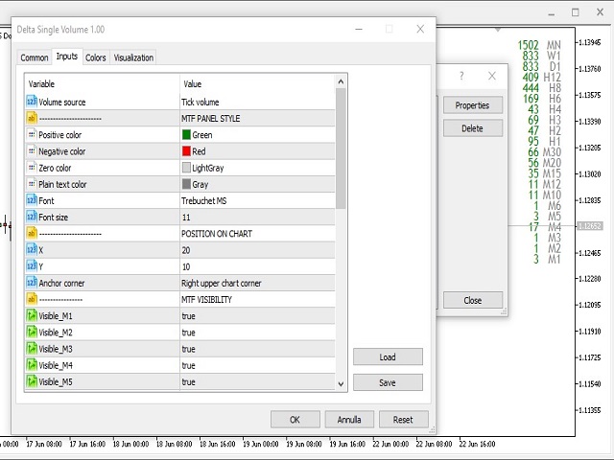Open the Right upper chart corner dropdown
Image resolution: width=614 pixels, height=460 pixels.
pos(257,283)
